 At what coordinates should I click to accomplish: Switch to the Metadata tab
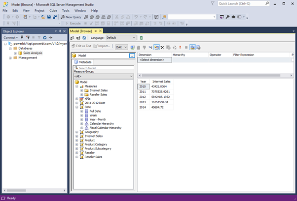tap(83, 62)
